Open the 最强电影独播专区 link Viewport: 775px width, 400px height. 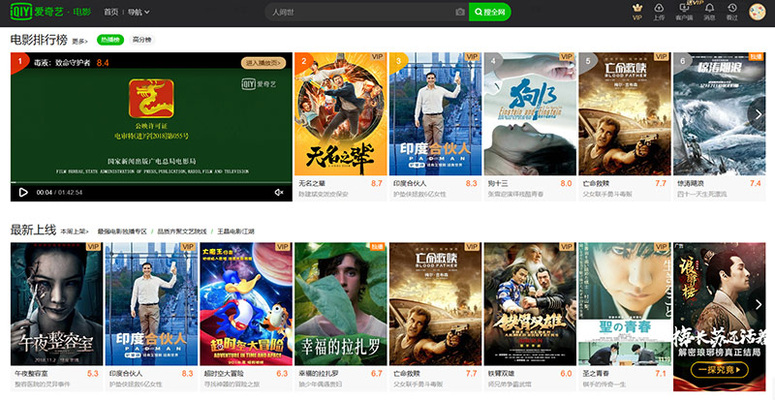pos(122,231)
